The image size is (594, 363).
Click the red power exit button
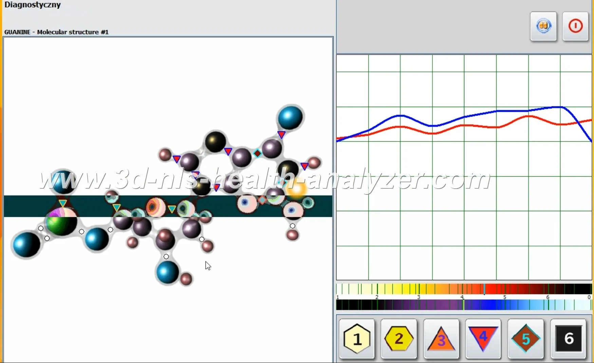coord(575,26)
